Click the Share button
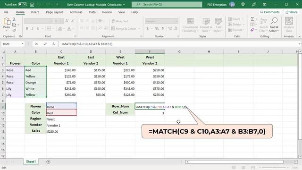This screenshot has height=170, width=302. 292,12
